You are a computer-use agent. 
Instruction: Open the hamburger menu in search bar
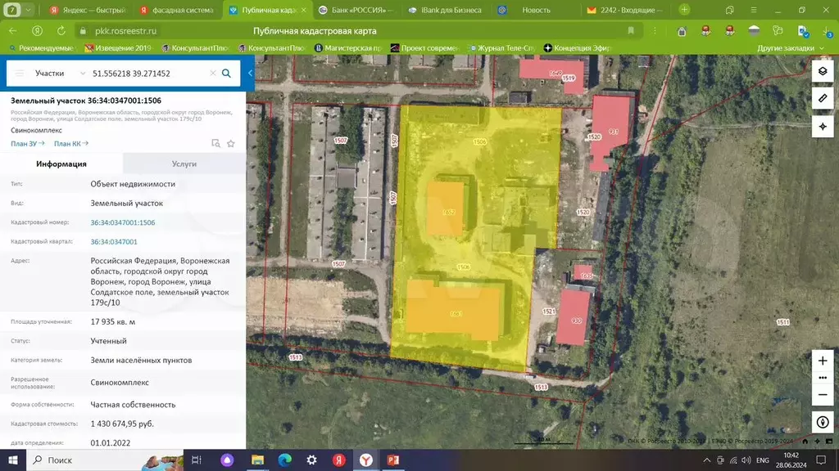pyautogui.click(x=20, y=73)
